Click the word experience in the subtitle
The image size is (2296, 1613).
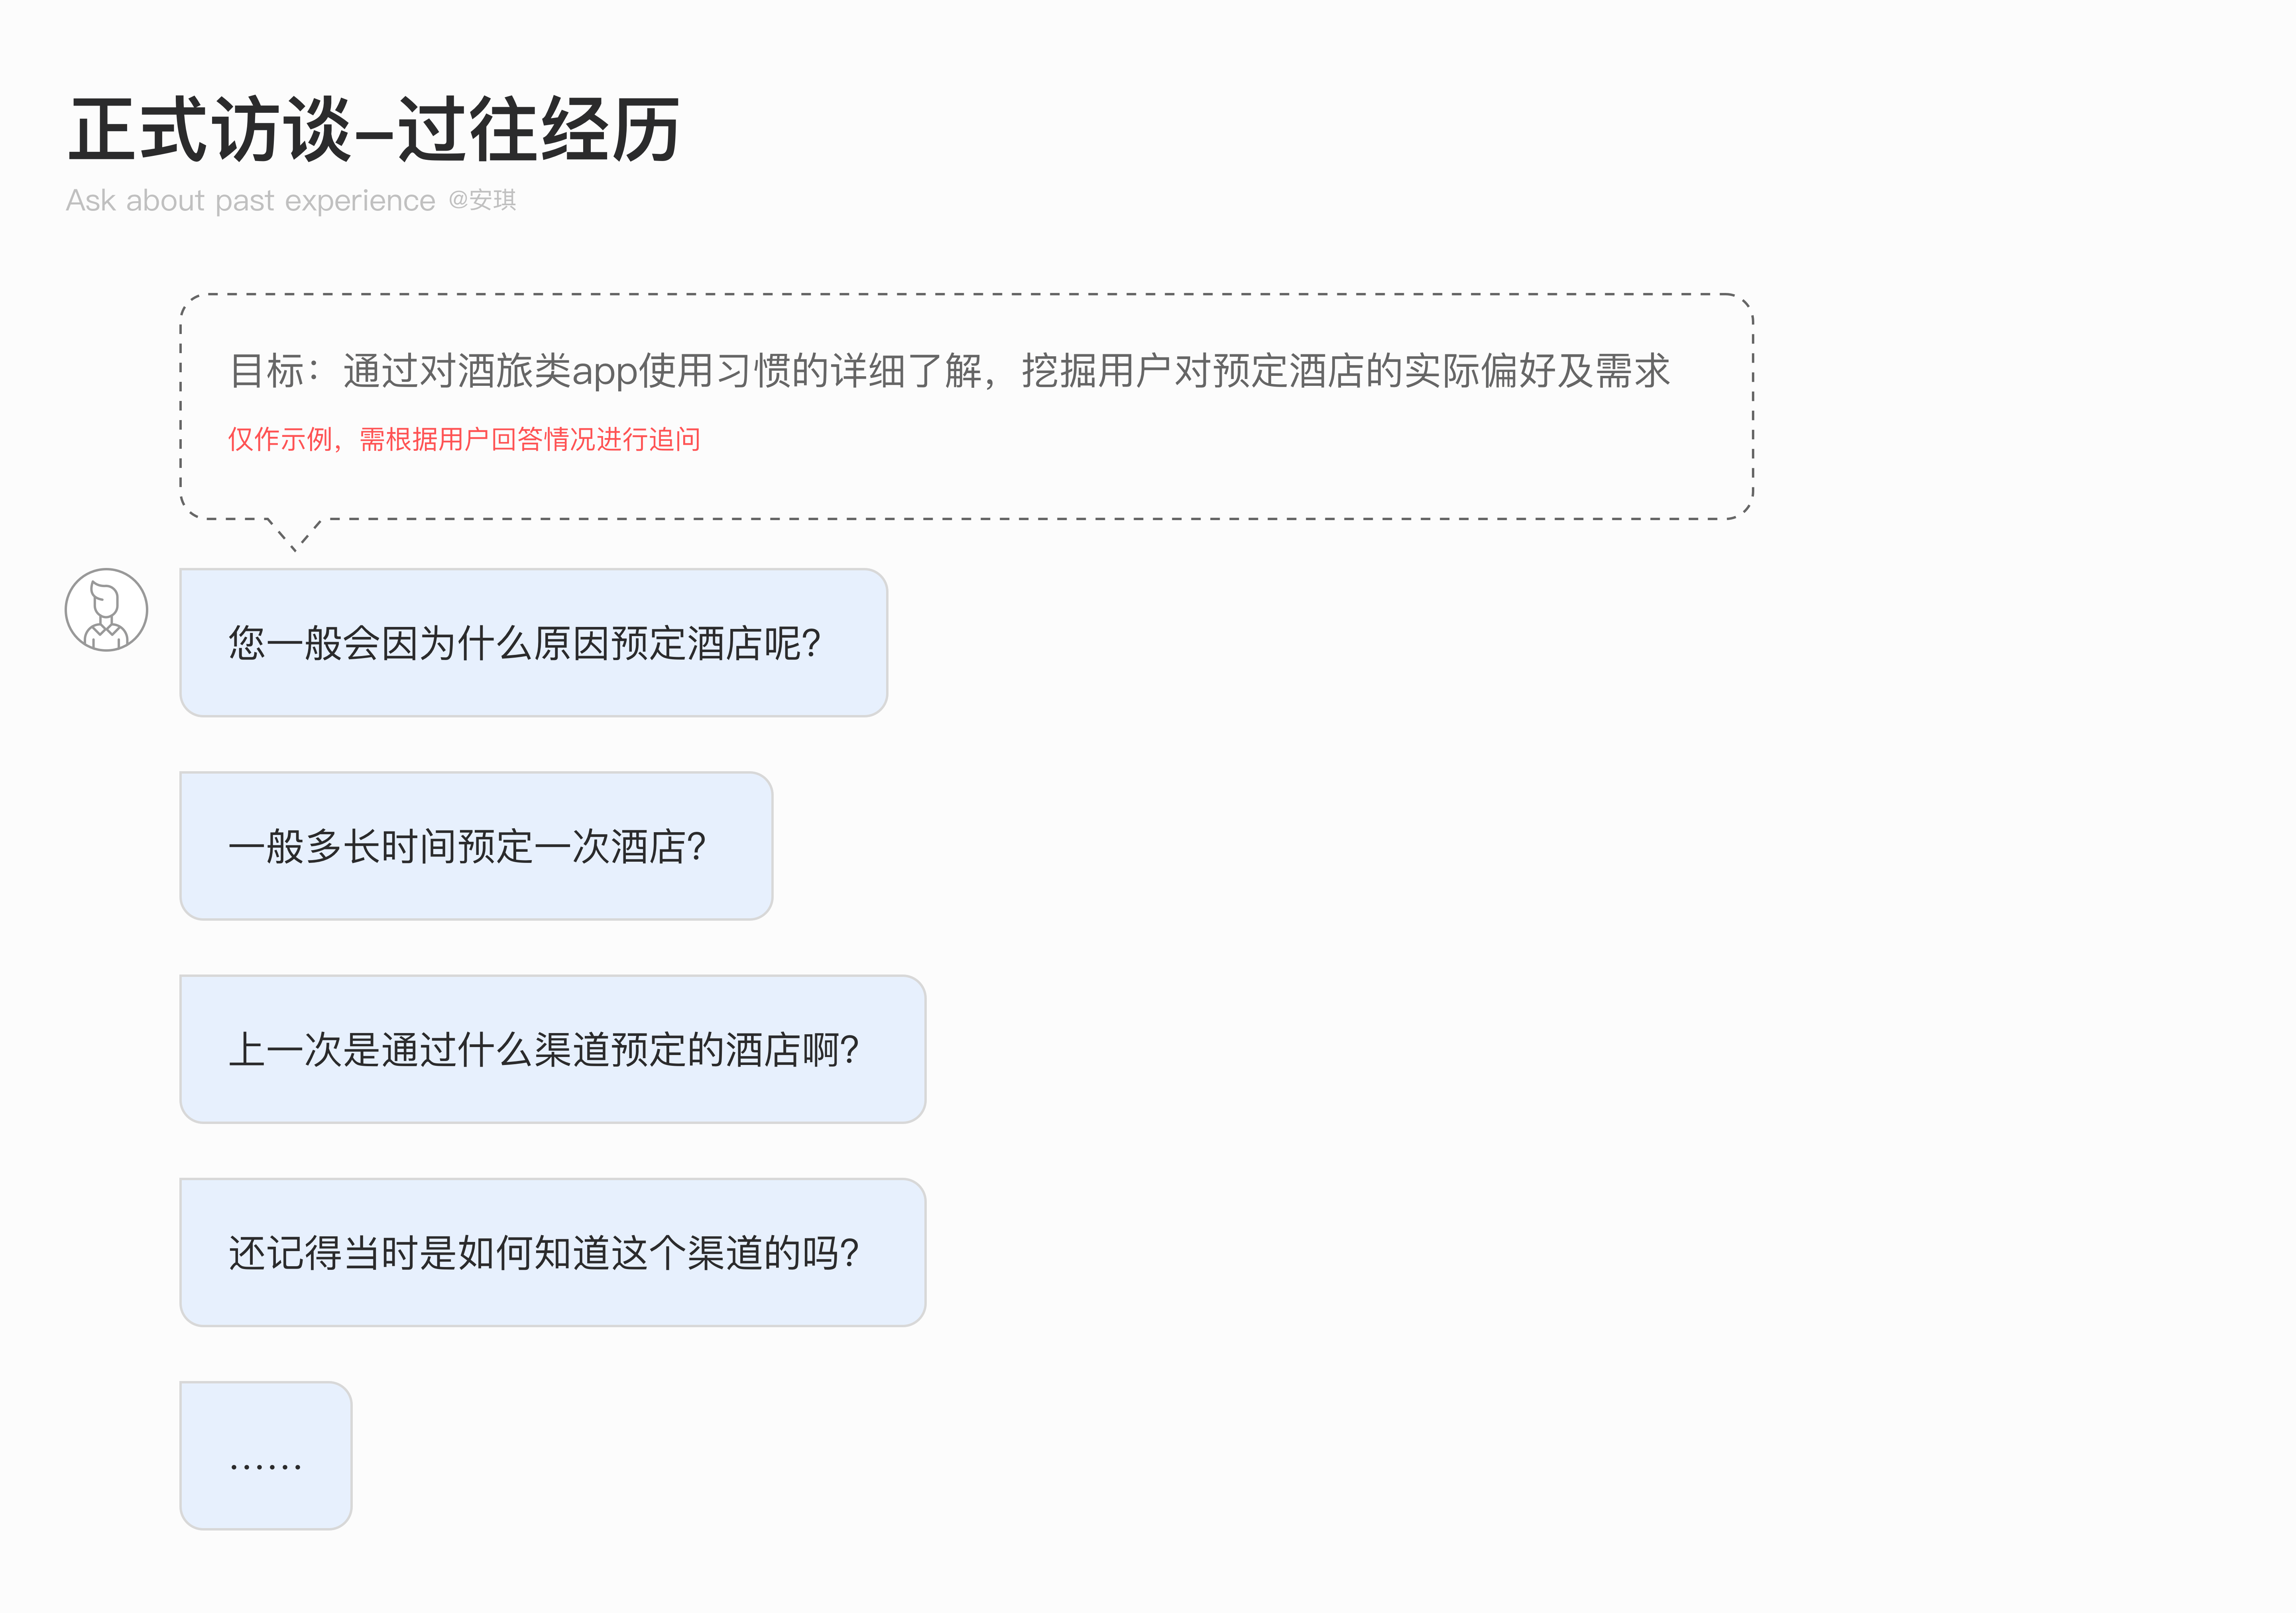point(360,203)
